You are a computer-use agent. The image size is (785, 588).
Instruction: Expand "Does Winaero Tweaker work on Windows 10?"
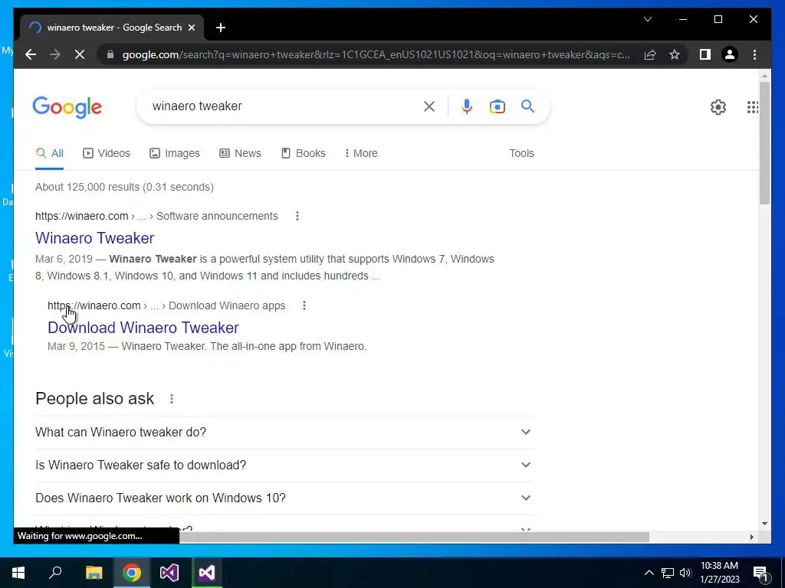pyautogui.click(x=284, y=498)
